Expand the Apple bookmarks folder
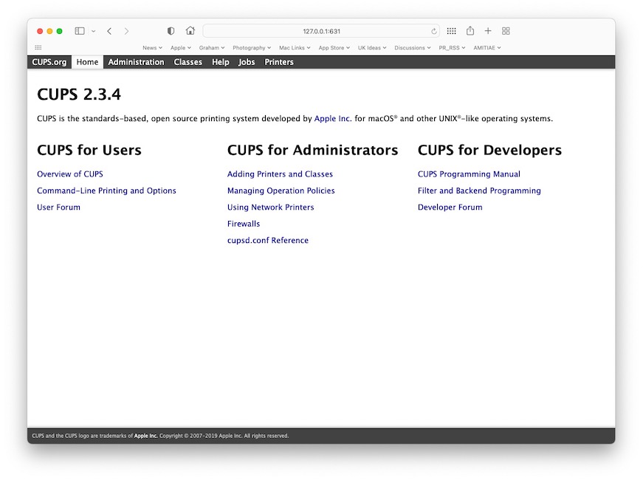Screen dimensions: 643x480 point(181,48)
